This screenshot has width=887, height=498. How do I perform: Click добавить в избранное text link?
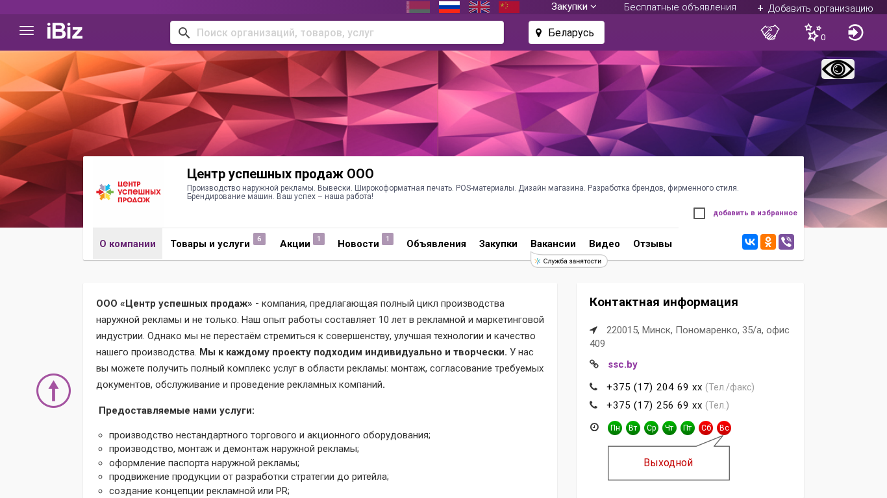pos(755,213)
